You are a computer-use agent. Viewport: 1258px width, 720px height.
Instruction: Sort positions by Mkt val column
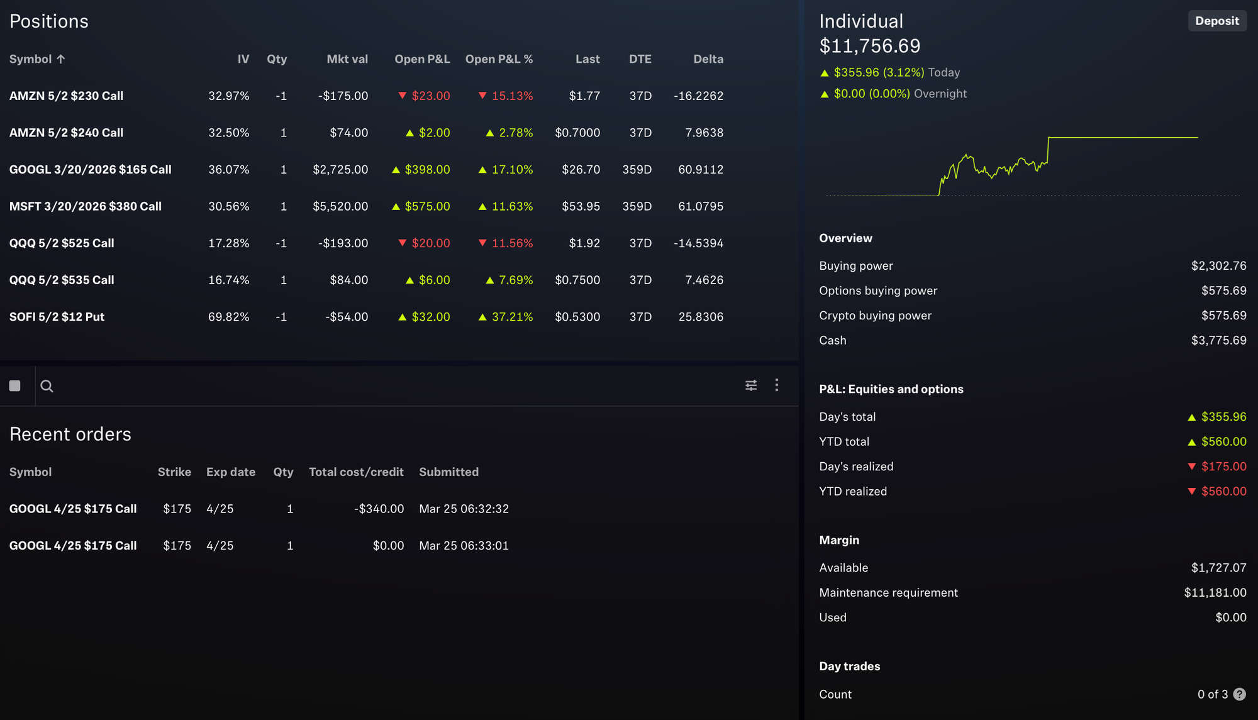pos(347,59)
